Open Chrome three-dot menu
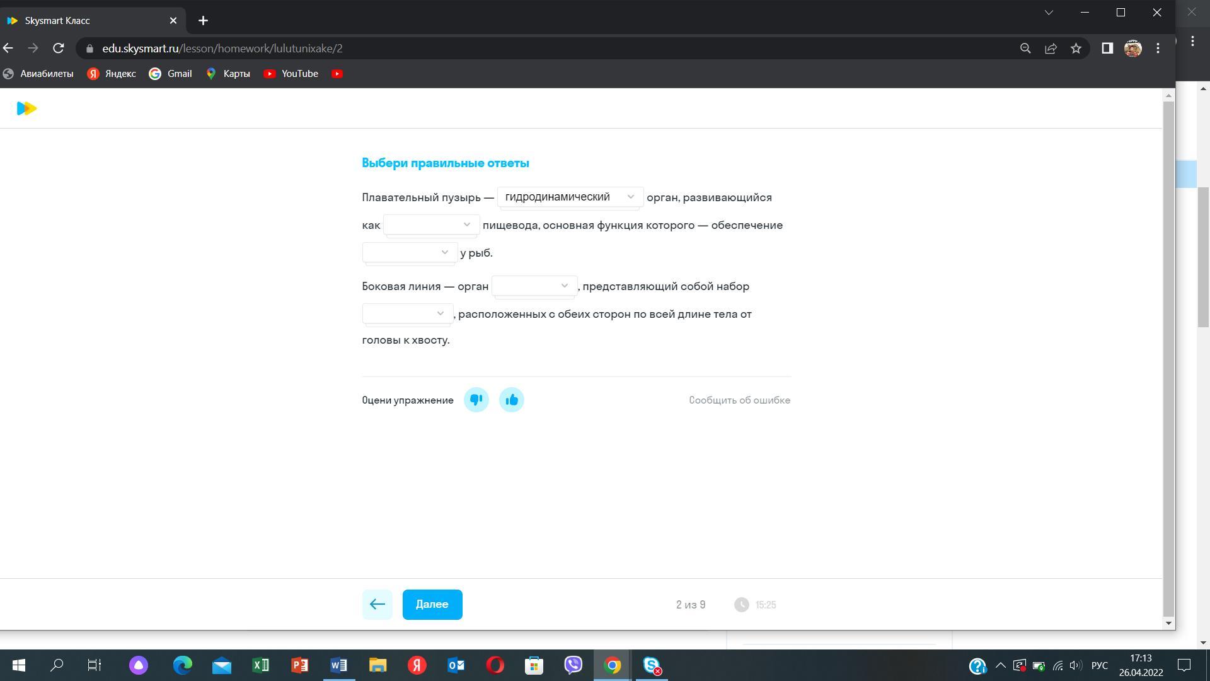Viewport: 1210px width, 681px height. point(1158,49)
